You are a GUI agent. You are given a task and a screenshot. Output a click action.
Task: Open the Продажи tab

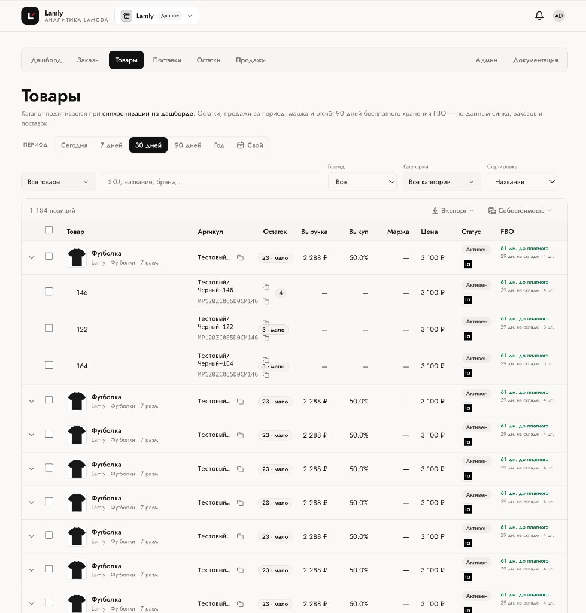coord(251,60)
